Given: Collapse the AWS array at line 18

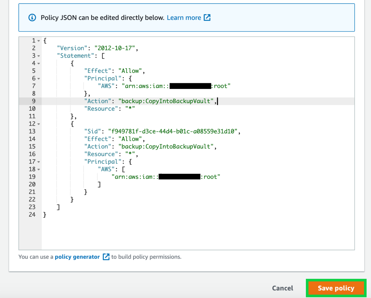Looking at the screenshot, I should pyautogui.click(x=38, y=169).
